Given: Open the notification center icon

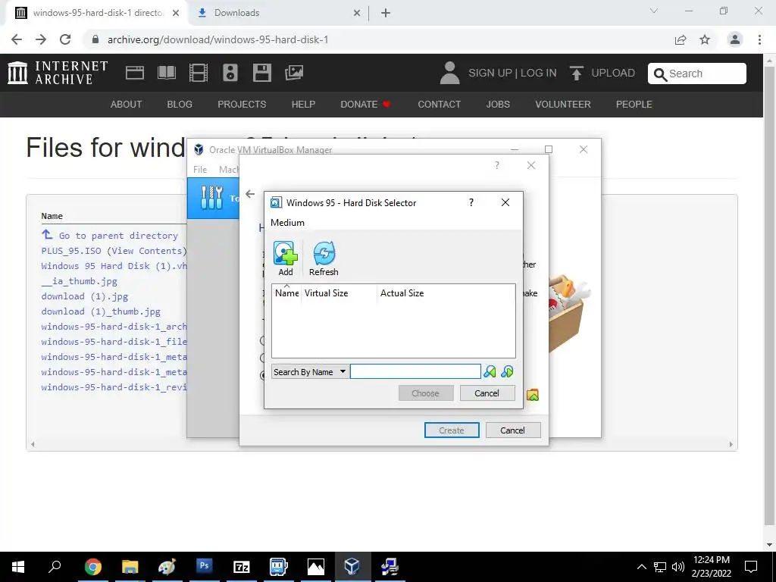Looking at the screenshot, I should tap(751, 567).
